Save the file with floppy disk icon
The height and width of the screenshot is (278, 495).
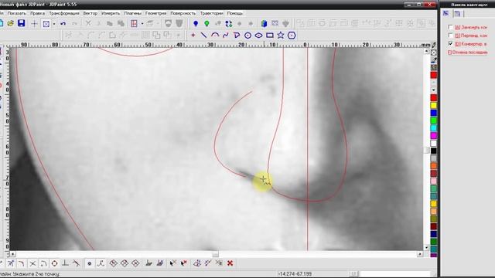(x=21, y=23)
